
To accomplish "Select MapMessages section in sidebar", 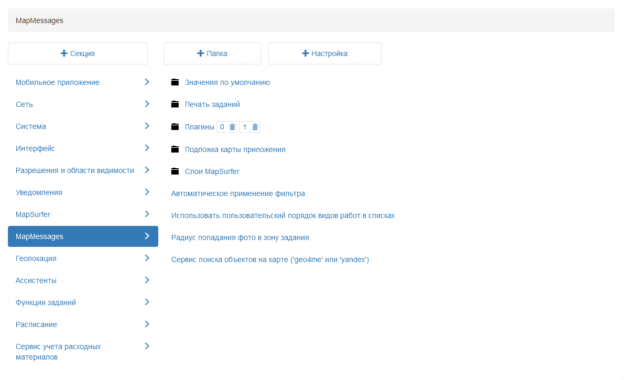I will (x=83, y=236).
